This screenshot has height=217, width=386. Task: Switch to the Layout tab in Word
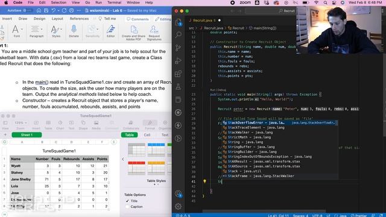click(x=57, y=19)
